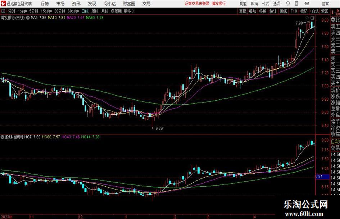Click the 证券交易未登录 login link
This screenshot has width=340, height=219.
(x=197, y=4)
